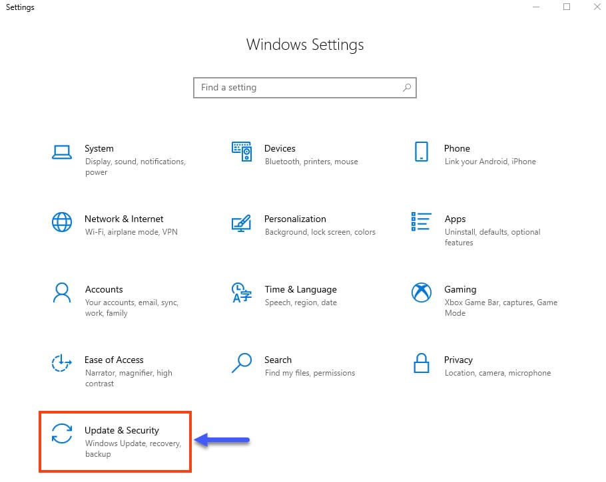This screenshot has height=482, width=606.
Task: Click 'Windows Update, recovery, backup' description
Action: (x=133, y=449)
